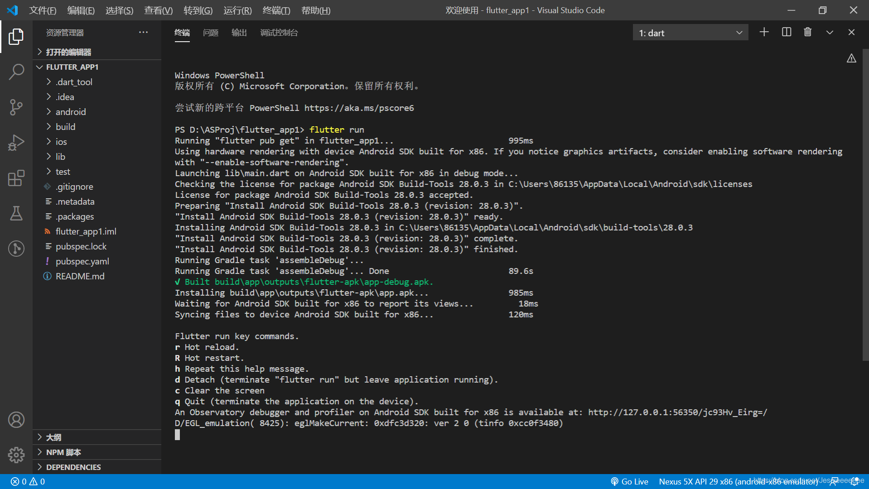Select the Nexus 5X API 29 device

pos(739,482)
